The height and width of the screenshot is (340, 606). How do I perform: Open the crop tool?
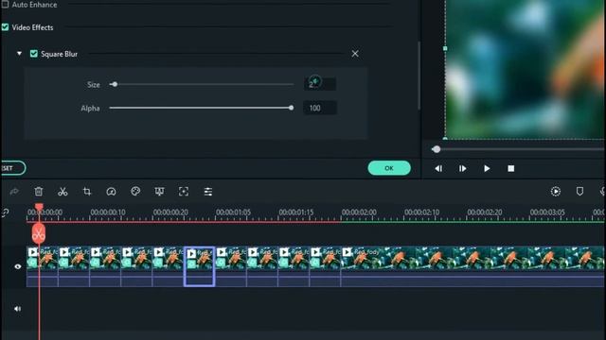pyautogui.click(x=87, y=191)
